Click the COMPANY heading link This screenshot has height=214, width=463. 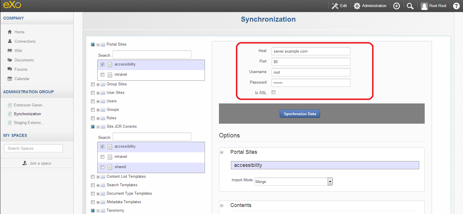pyautogui.click(x=13, y=18)
